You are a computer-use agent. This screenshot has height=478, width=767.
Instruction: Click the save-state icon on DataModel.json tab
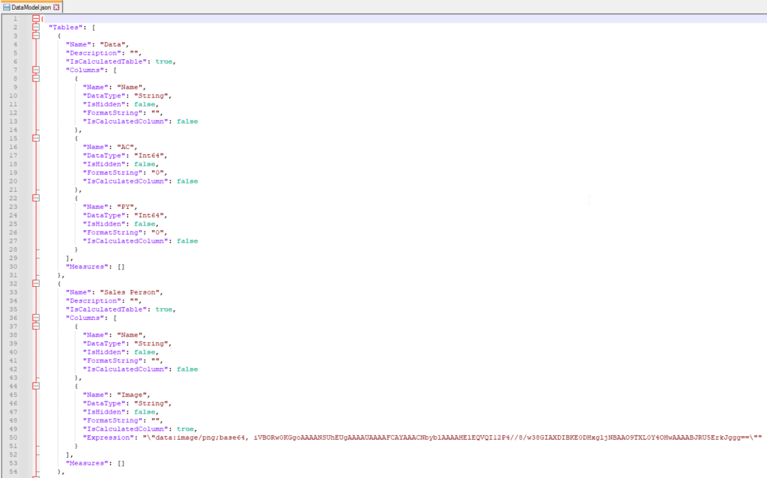tap(7, 7)
